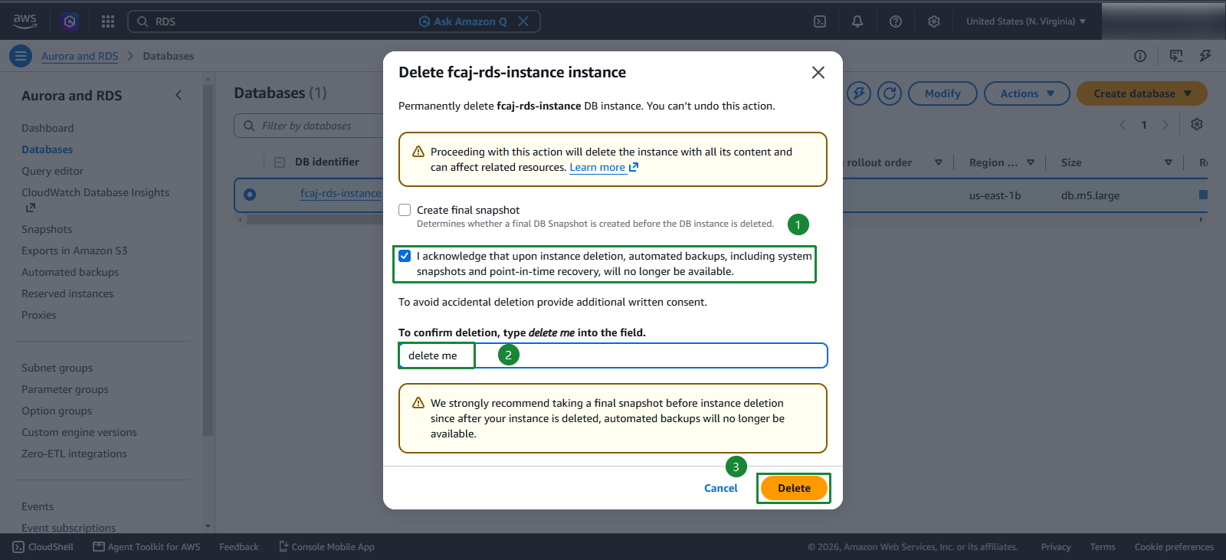Clear the RDS search box
This screenshot has width=1226, height=560.
(523, 21)
